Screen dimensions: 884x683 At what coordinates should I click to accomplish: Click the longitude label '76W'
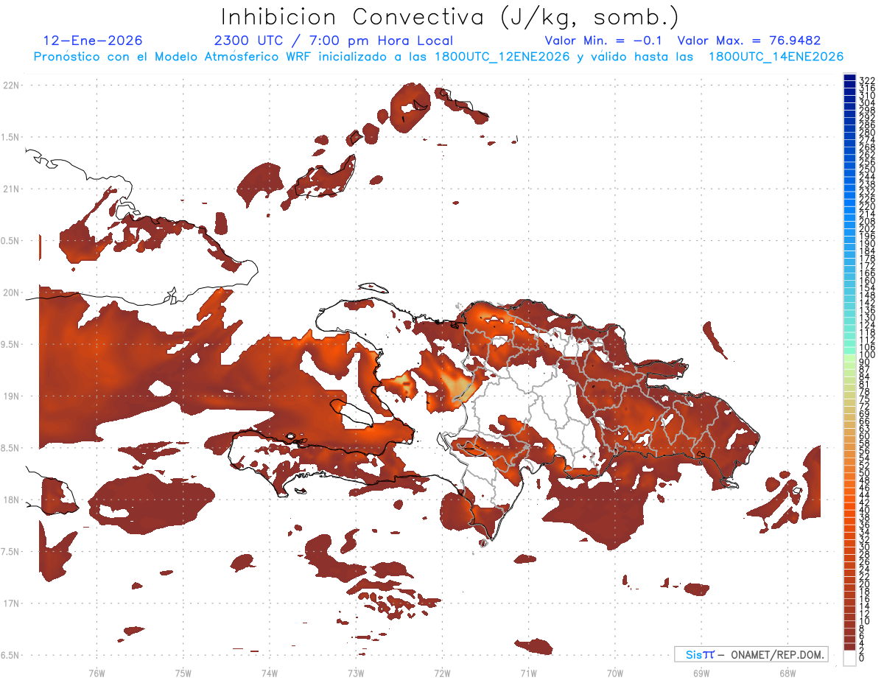tap(97, 673)
